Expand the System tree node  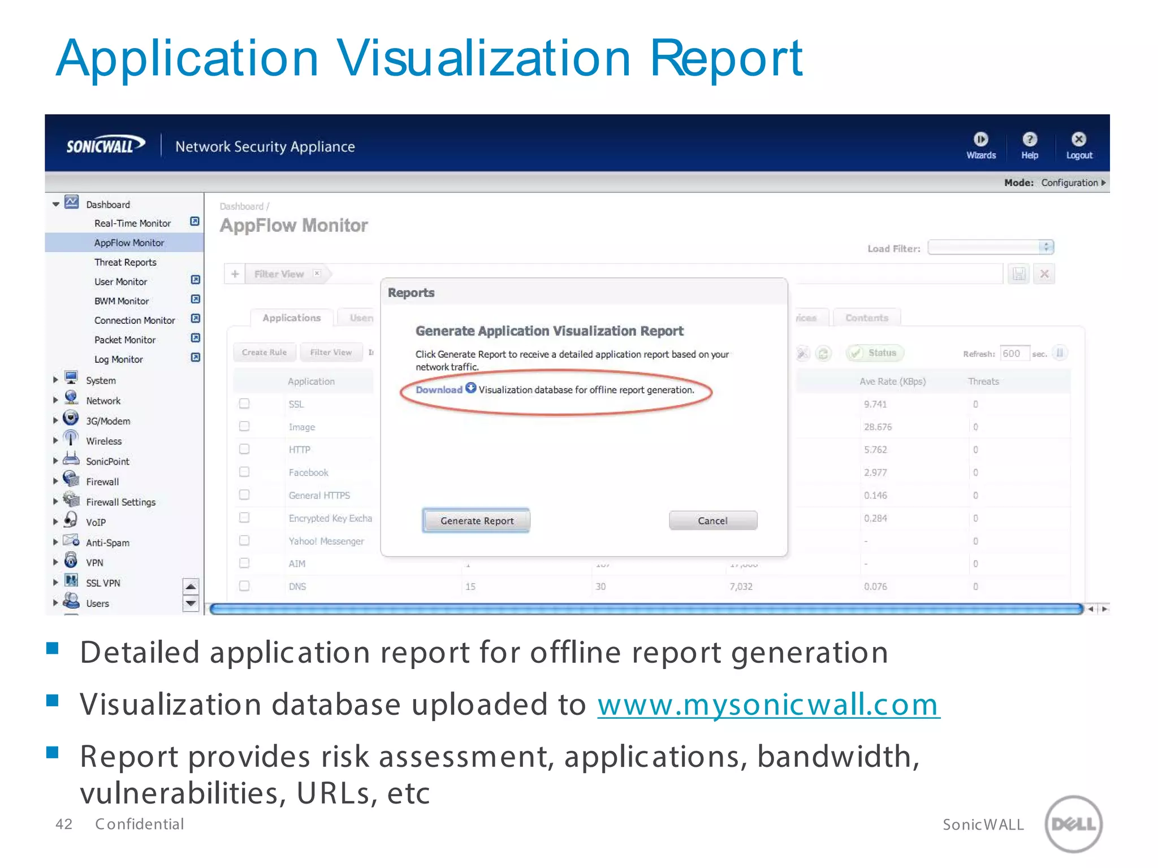pos(55,380)
